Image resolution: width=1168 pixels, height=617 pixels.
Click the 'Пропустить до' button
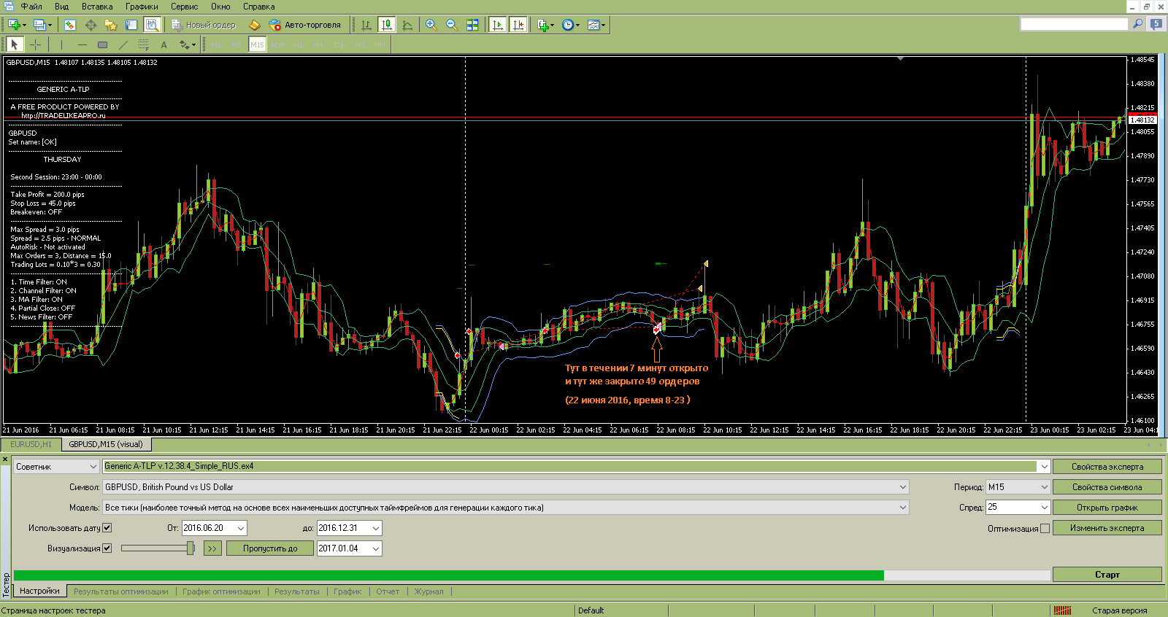[270, 548]
